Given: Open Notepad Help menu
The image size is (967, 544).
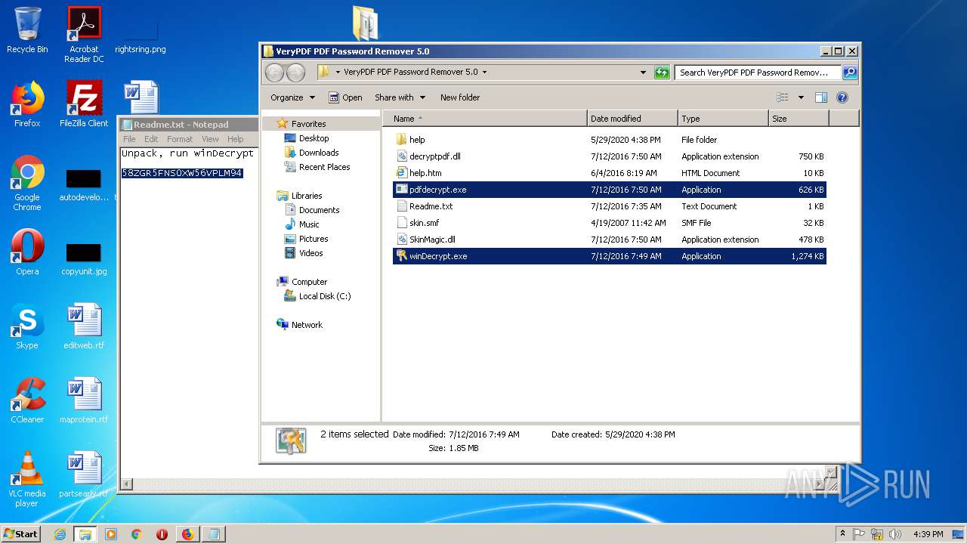Looking at the screenshot, I should coord(236,139).
